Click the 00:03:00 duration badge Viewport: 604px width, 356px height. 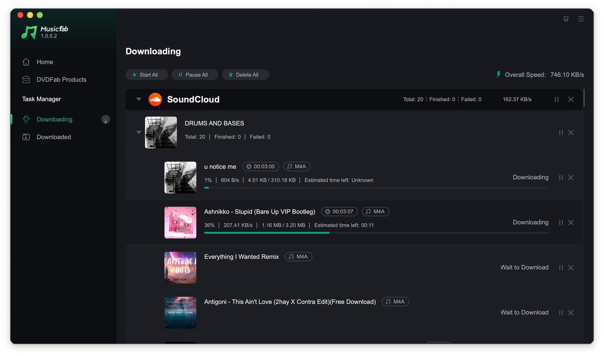coord(261,166)
